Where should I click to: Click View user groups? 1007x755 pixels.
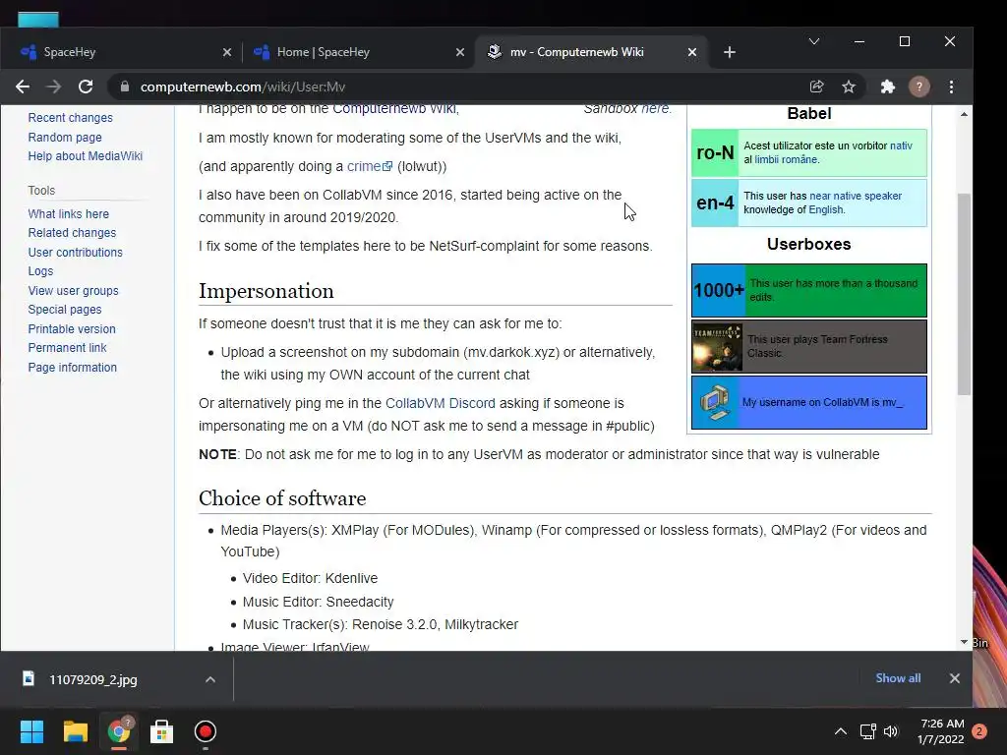click(73, 290)
